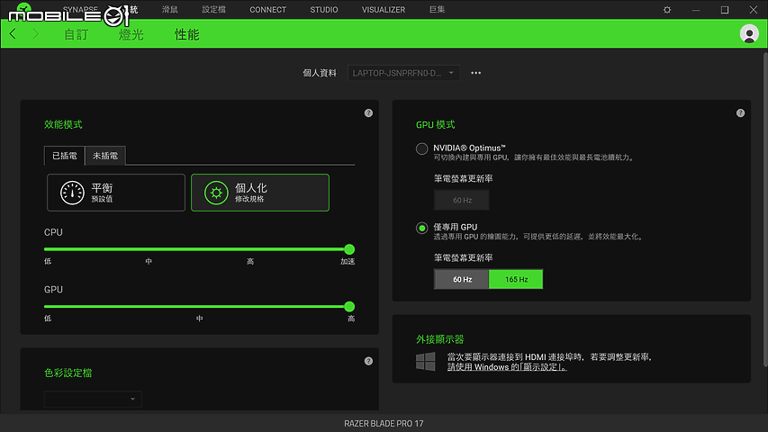This screenshot has width=768, height=432.
Task: Open the 滑鼠 menu
Action: pos(169,9)
